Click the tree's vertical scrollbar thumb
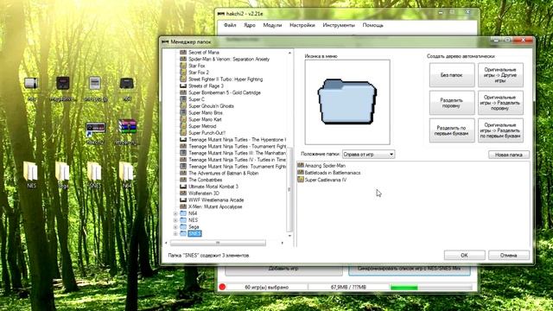The width and height of the screenshot is (553, 311). click(x=289, y=189)
